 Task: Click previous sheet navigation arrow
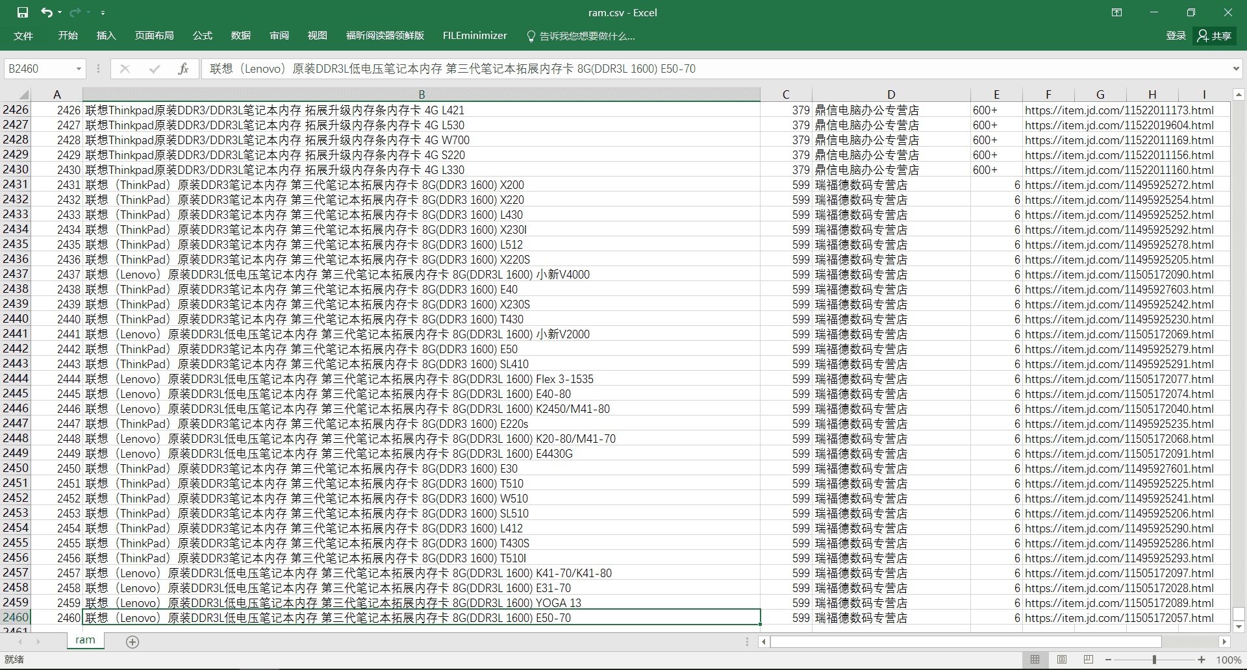point(20,641)
